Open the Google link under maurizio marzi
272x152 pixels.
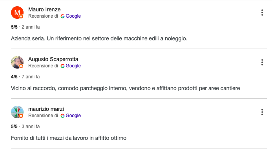(x=73, y=116)
